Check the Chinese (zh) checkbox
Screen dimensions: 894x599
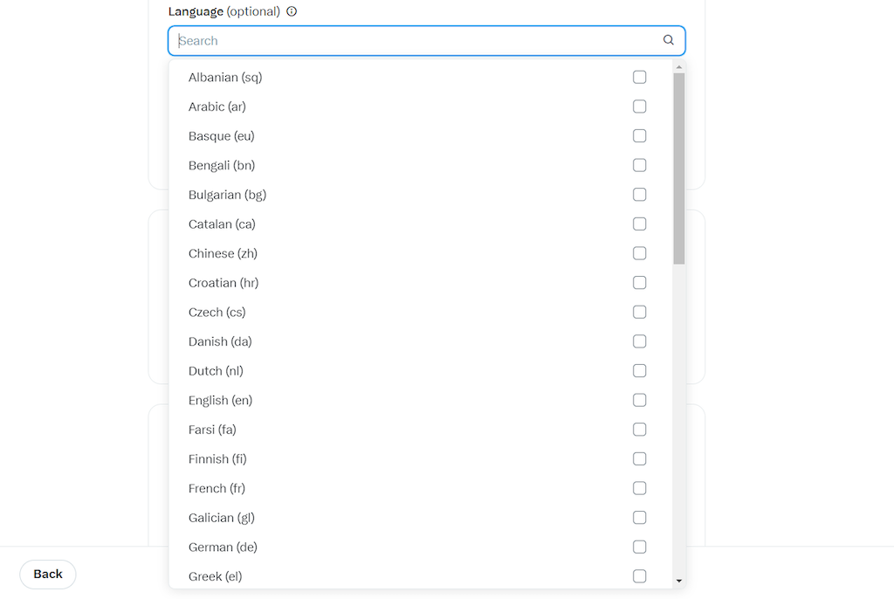639,253
